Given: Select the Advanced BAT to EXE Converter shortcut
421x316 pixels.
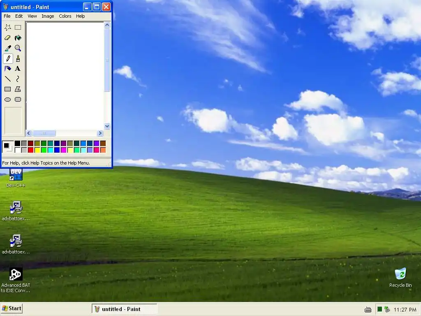Looking at the screenshot, I should coord(16,280).
